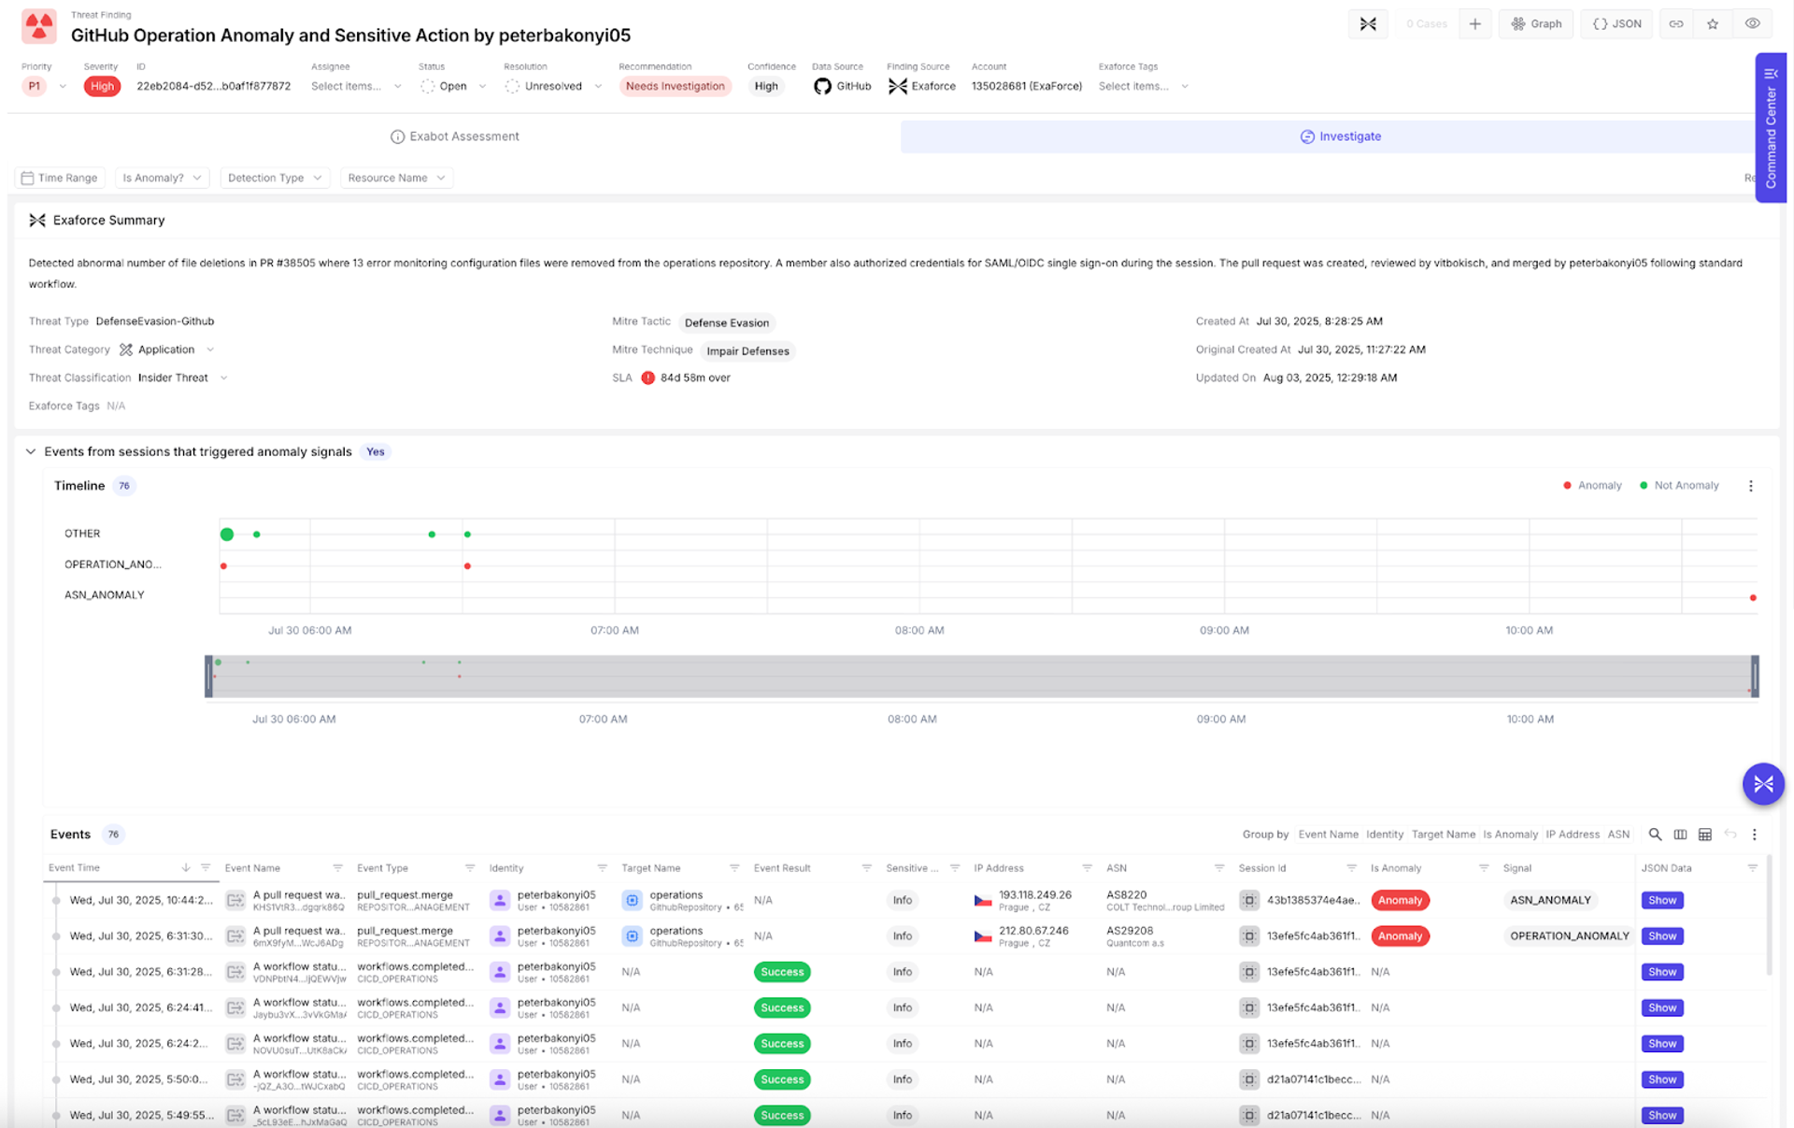Open the column chooser icon
The image size is (1794, 1128).
1680,835
